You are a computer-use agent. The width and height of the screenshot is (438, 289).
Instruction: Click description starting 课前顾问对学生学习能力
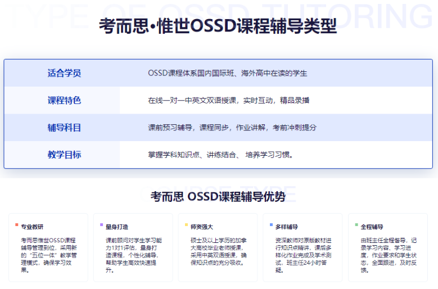(x=134, y=255)
